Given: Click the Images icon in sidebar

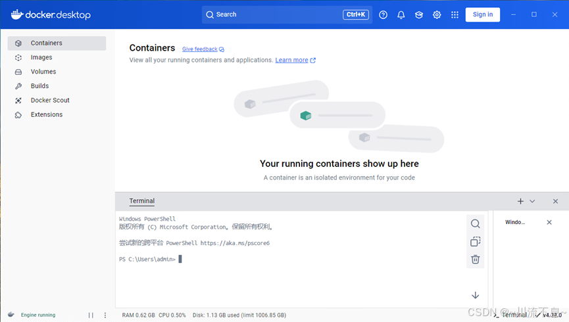Looking at the screenshot, I should click(x=18, y=58).
